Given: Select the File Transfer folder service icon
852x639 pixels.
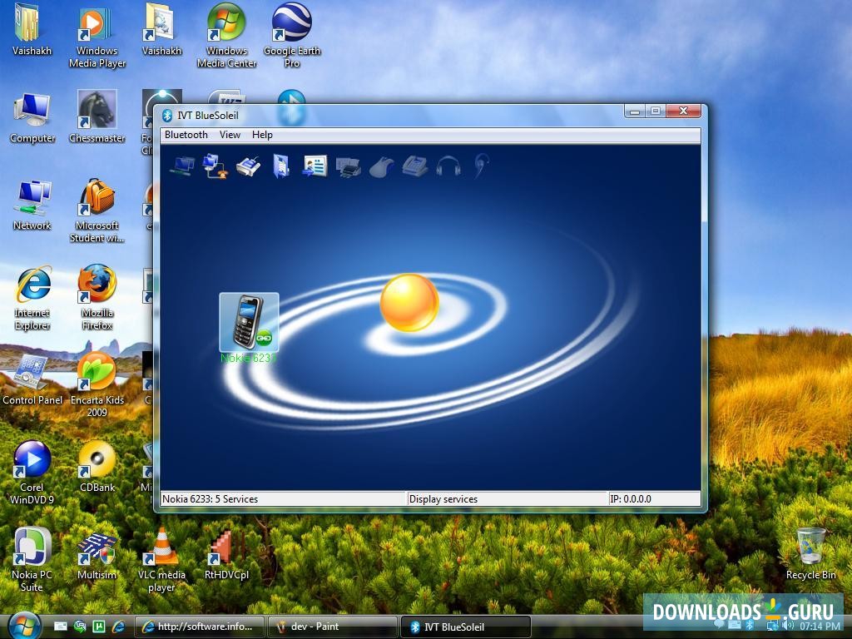Looking at the screenshot, I should click(281, 166).
